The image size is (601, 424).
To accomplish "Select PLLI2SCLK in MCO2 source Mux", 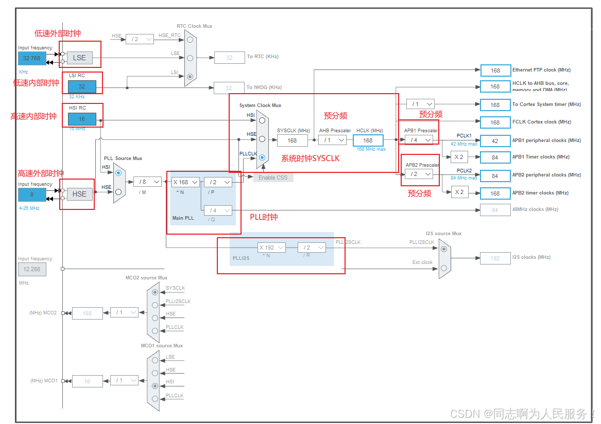I will 155,305.
